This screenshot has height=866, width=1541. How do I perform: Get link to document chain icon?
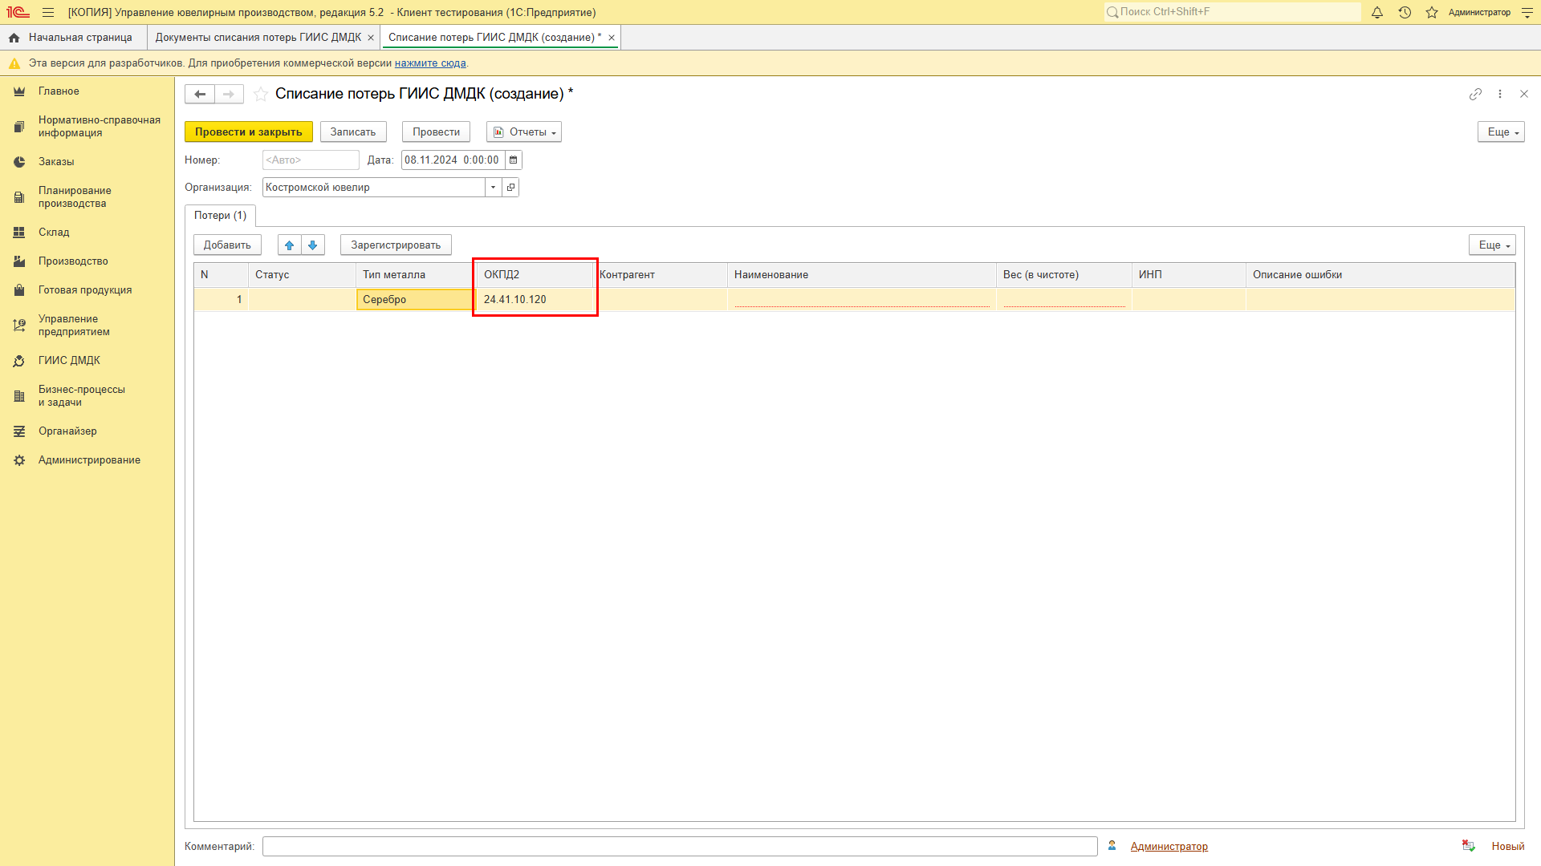tap(1475, 94)
